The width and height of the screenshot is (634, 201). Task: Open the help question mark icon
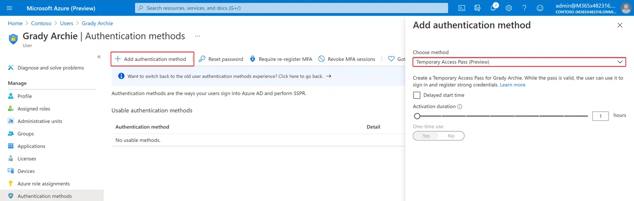pyautogui.click(x=524, y=8)
